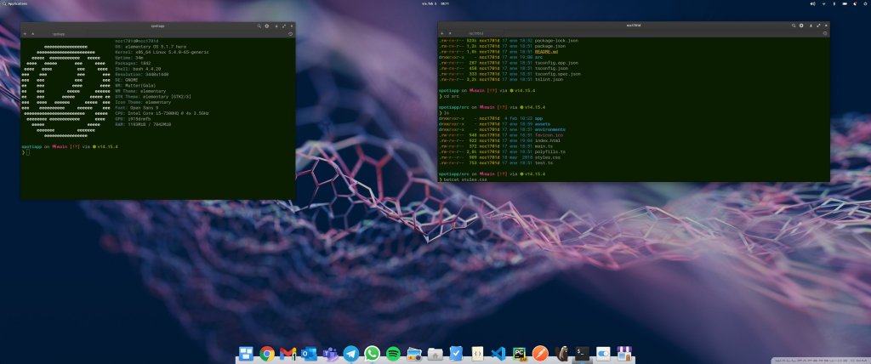Screen dimensions: 871x364
Task: Launch Visual Studio Code from dock
Action: point(498,352)
